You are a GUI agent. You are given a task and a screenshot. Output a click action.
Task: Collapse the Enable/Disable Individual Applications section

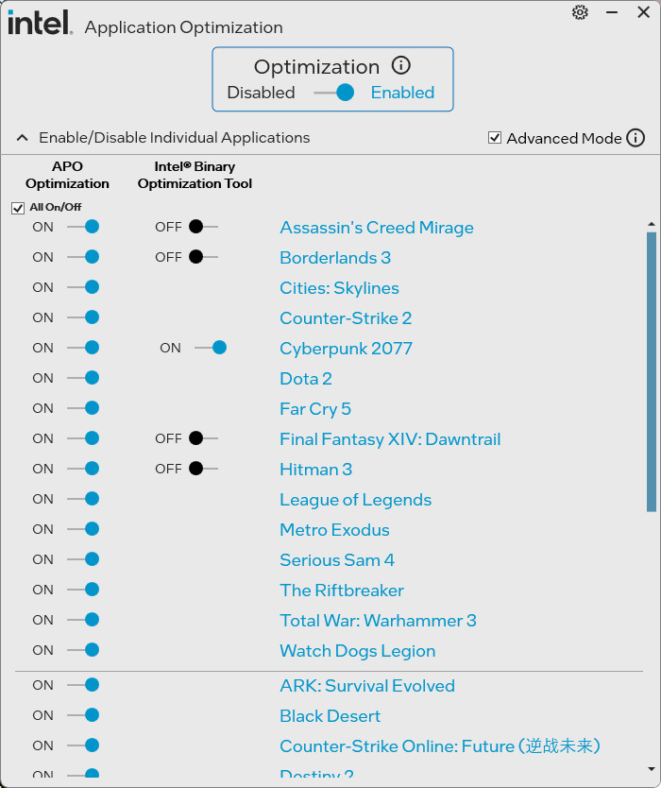[x=23, y=138]
